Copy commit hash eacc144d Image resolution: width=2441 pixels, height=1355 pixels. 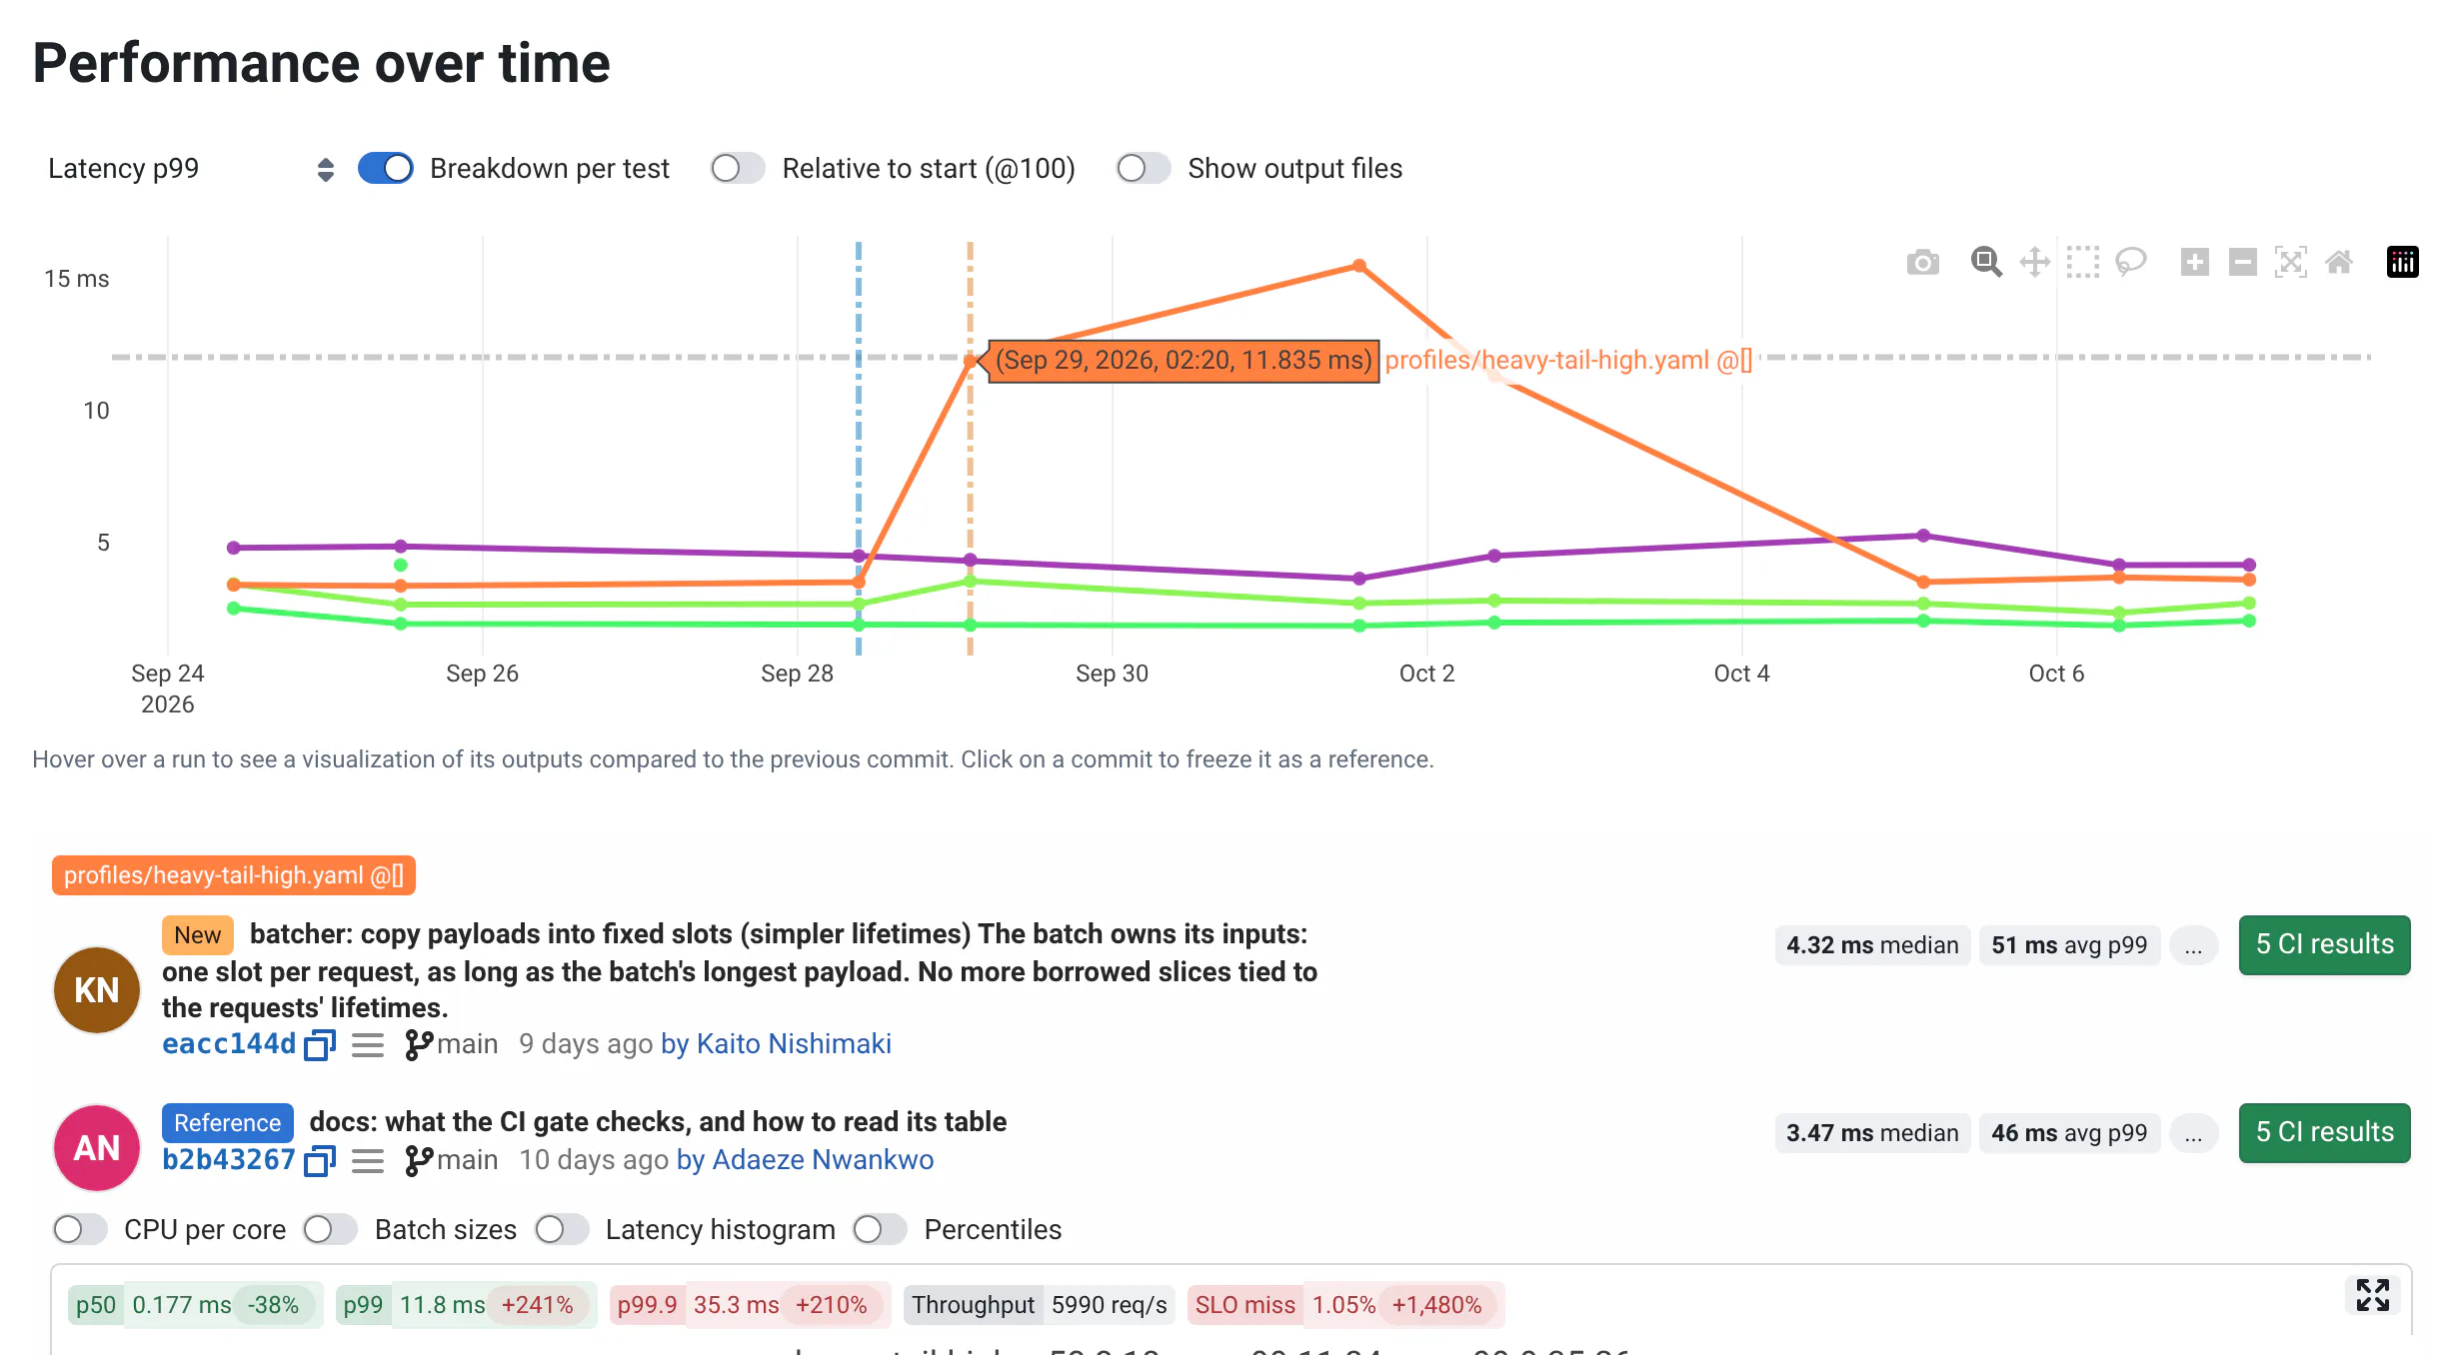click(x=320, y=1045)
